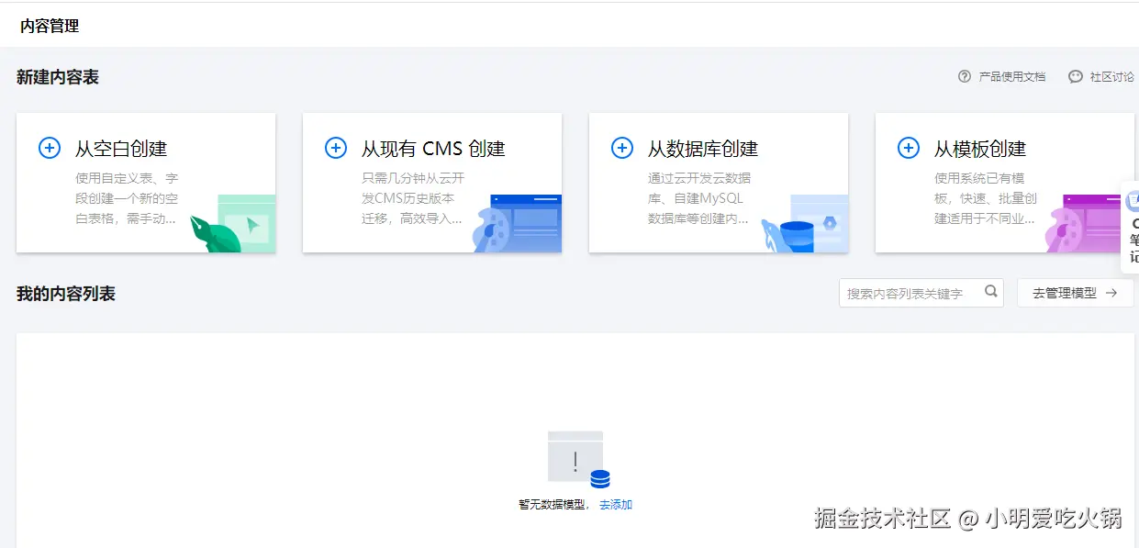Click the plus icon on 从空白创建 card
The image size is (1139, 548).
[49, 147]
